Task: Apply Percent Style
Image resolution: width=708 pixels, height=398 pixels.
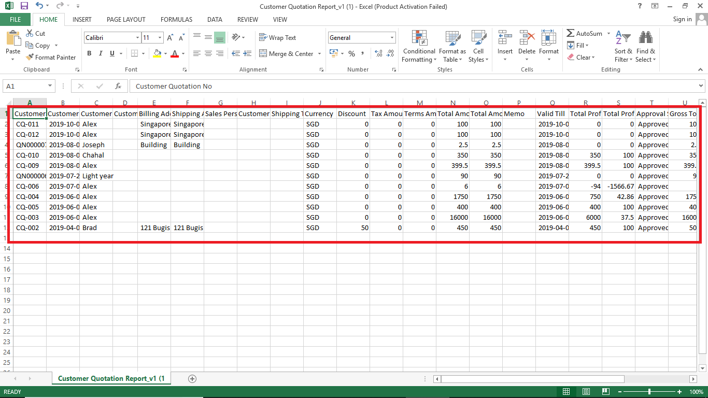Action: point(352,53)
